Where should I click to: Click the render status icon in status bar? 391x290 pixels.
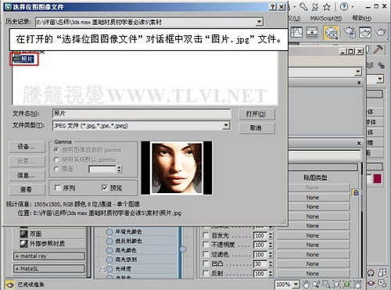click(9, 285)
